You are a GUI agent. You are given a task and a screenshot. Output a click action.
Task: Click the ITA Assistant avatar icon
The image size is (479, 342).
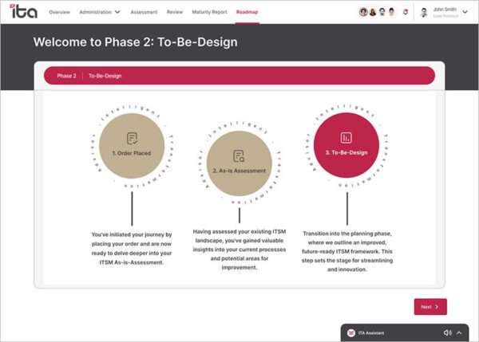click(x=351, y=332)
